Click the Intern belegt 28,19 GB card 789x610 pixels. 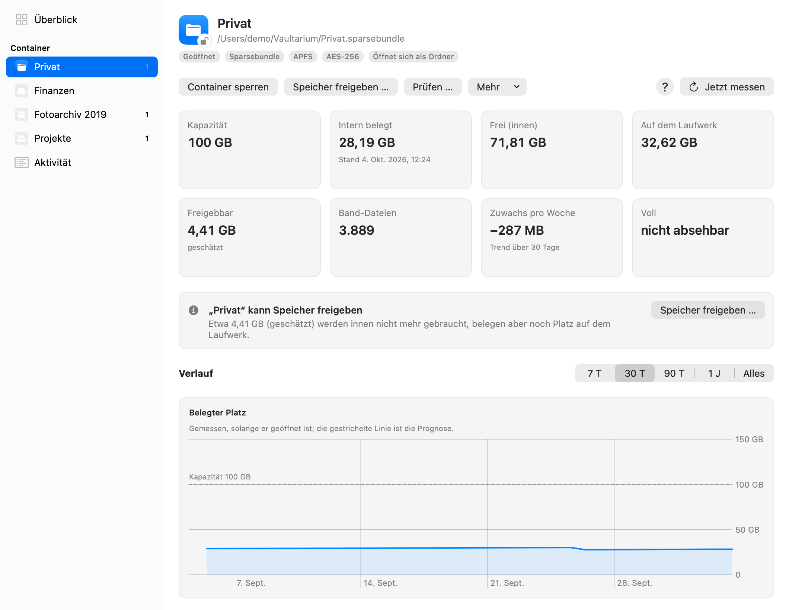[401, 150]
